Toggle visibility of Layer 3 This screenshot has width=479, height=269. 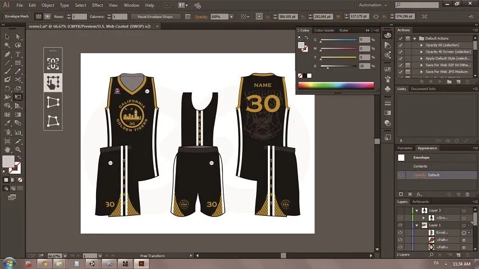(400, 211)
